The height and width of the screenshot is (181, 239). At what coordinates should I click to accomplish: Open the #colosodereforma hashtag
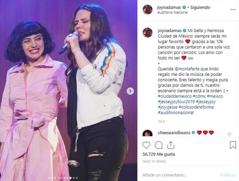coord(196,107)
